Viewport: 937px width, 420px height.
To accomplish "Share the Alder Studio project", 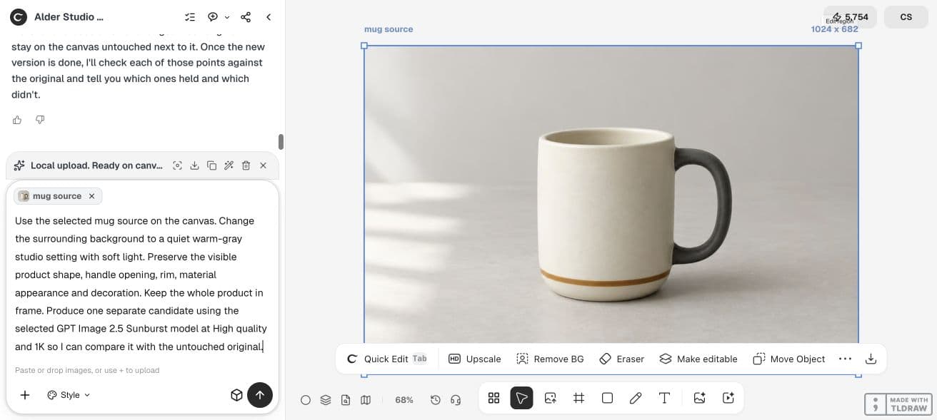I will click(246, 17).
